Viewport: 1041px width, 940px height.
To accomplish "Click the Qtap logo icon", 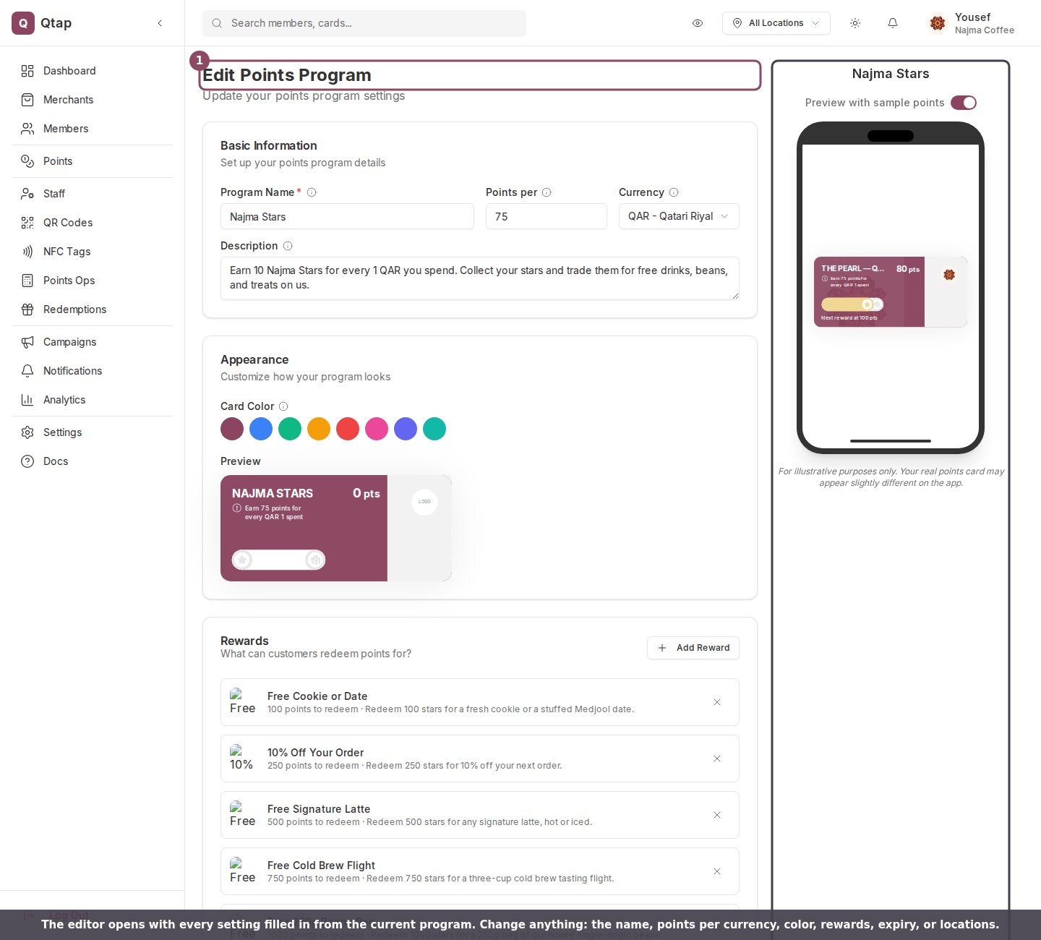I will coord(23,23).
